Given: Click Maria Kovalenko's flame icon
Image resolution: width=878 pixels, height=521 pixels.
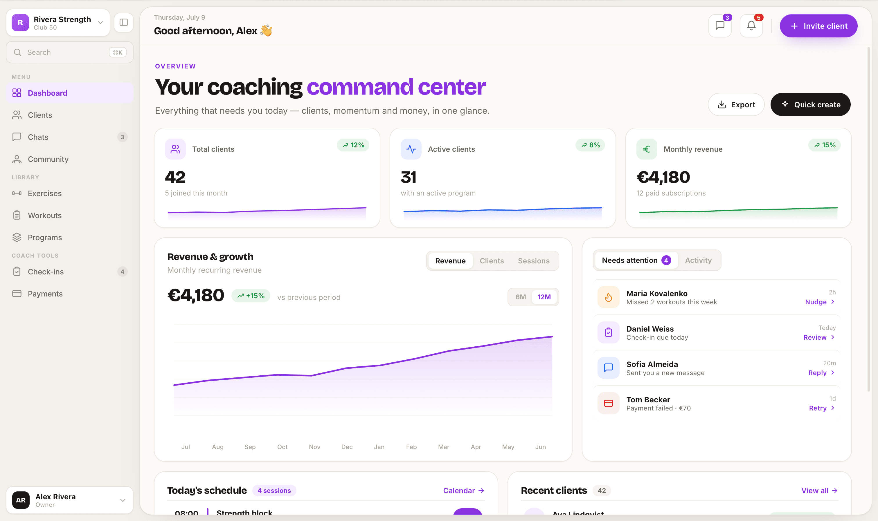Looking at the screenshot, I should (608, 297).
